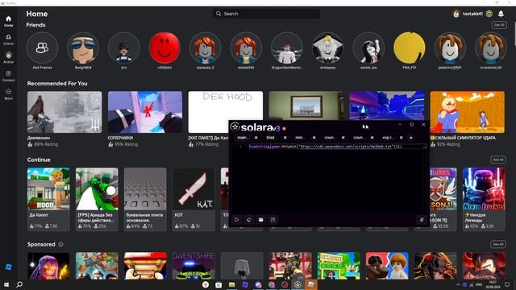Viewport: 516px width, 290px height.
Task: Open friend c00lkidd red smiley avatar
Action: (x=164, y=48)
